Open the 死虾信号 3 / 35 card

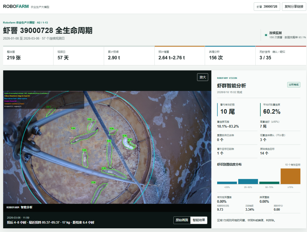coord(281,56)
